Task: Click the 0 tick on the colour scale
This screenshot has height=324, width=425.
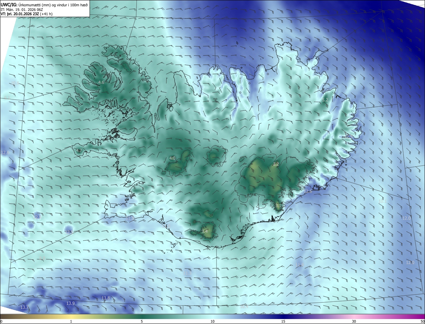Action: 1,322
